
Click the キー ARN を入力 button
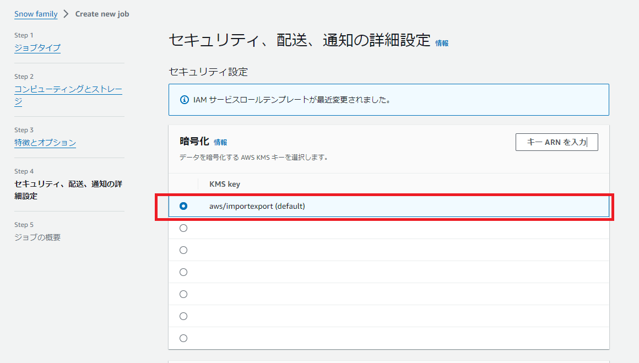pyautogui.click(x=557, y=142)
